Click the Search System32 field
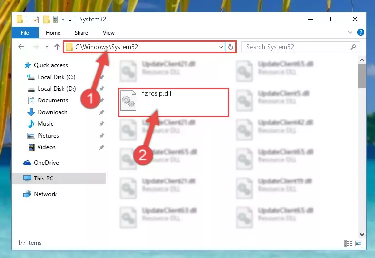 pyautogui.click(x=300, y=47)
